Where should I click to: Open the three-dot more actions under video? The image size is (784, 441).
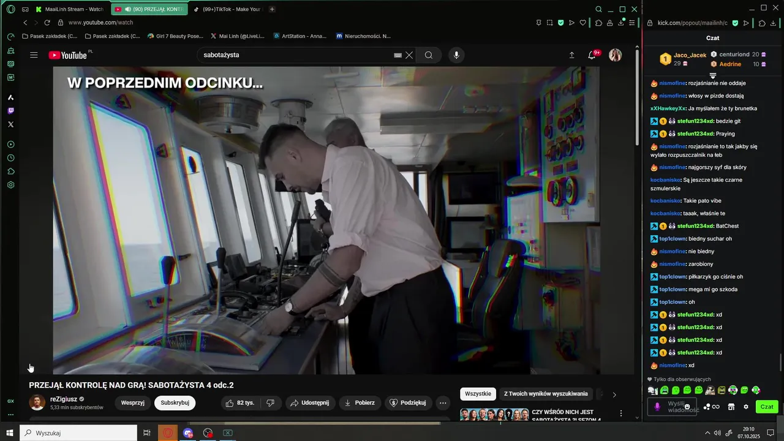pyautogui.click(x=443, y=403)
